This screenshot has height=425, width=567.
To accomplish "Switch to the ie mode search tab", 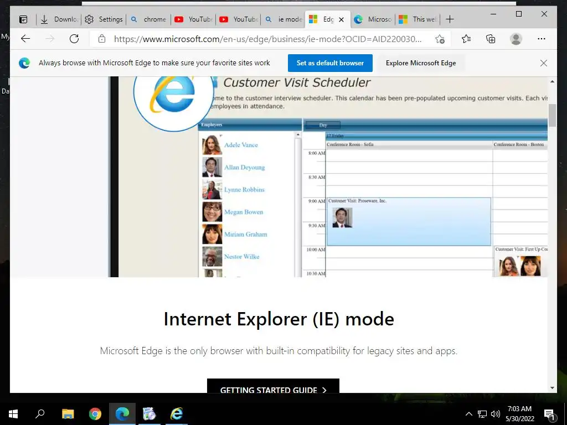I will pyautogui.click(x=283, y=19).
